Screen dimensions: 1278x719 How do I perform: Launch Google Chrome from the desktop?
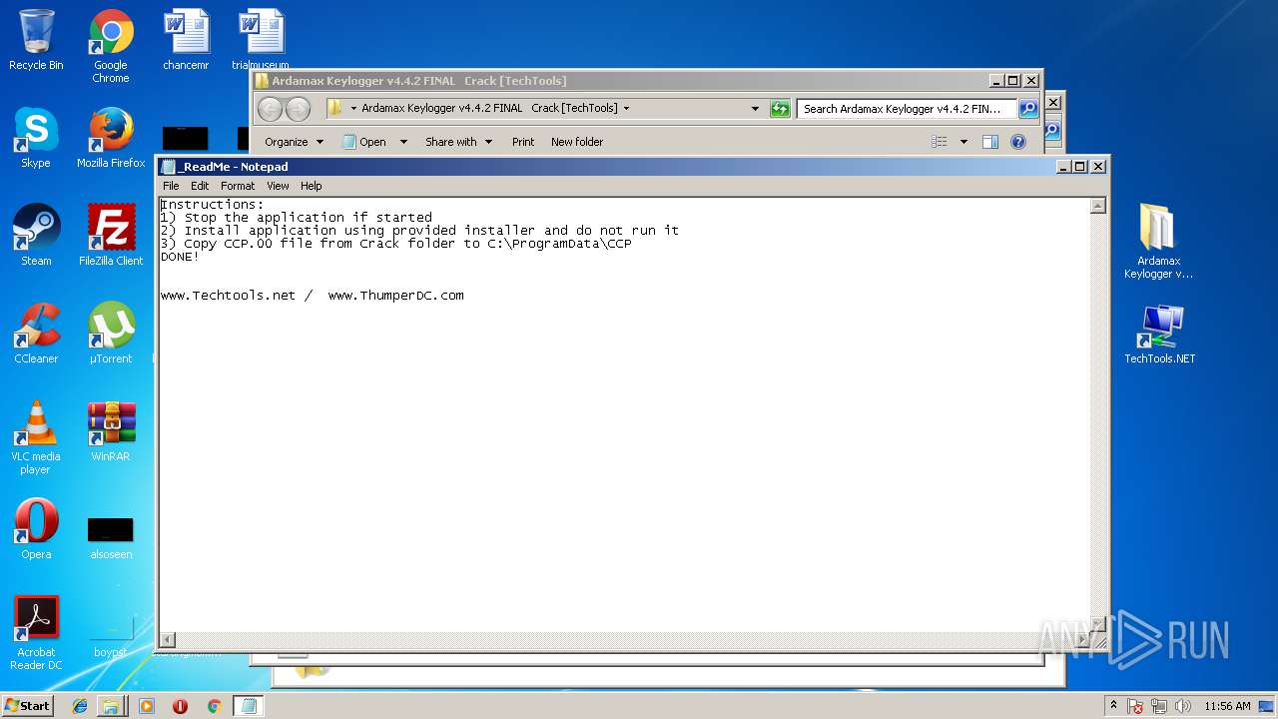pos(111,46)
